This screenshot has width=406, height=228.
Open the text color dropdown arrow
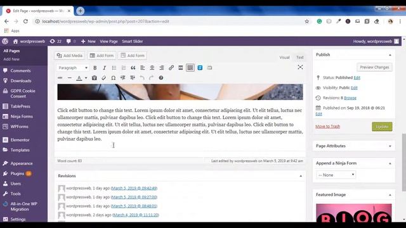86,78
